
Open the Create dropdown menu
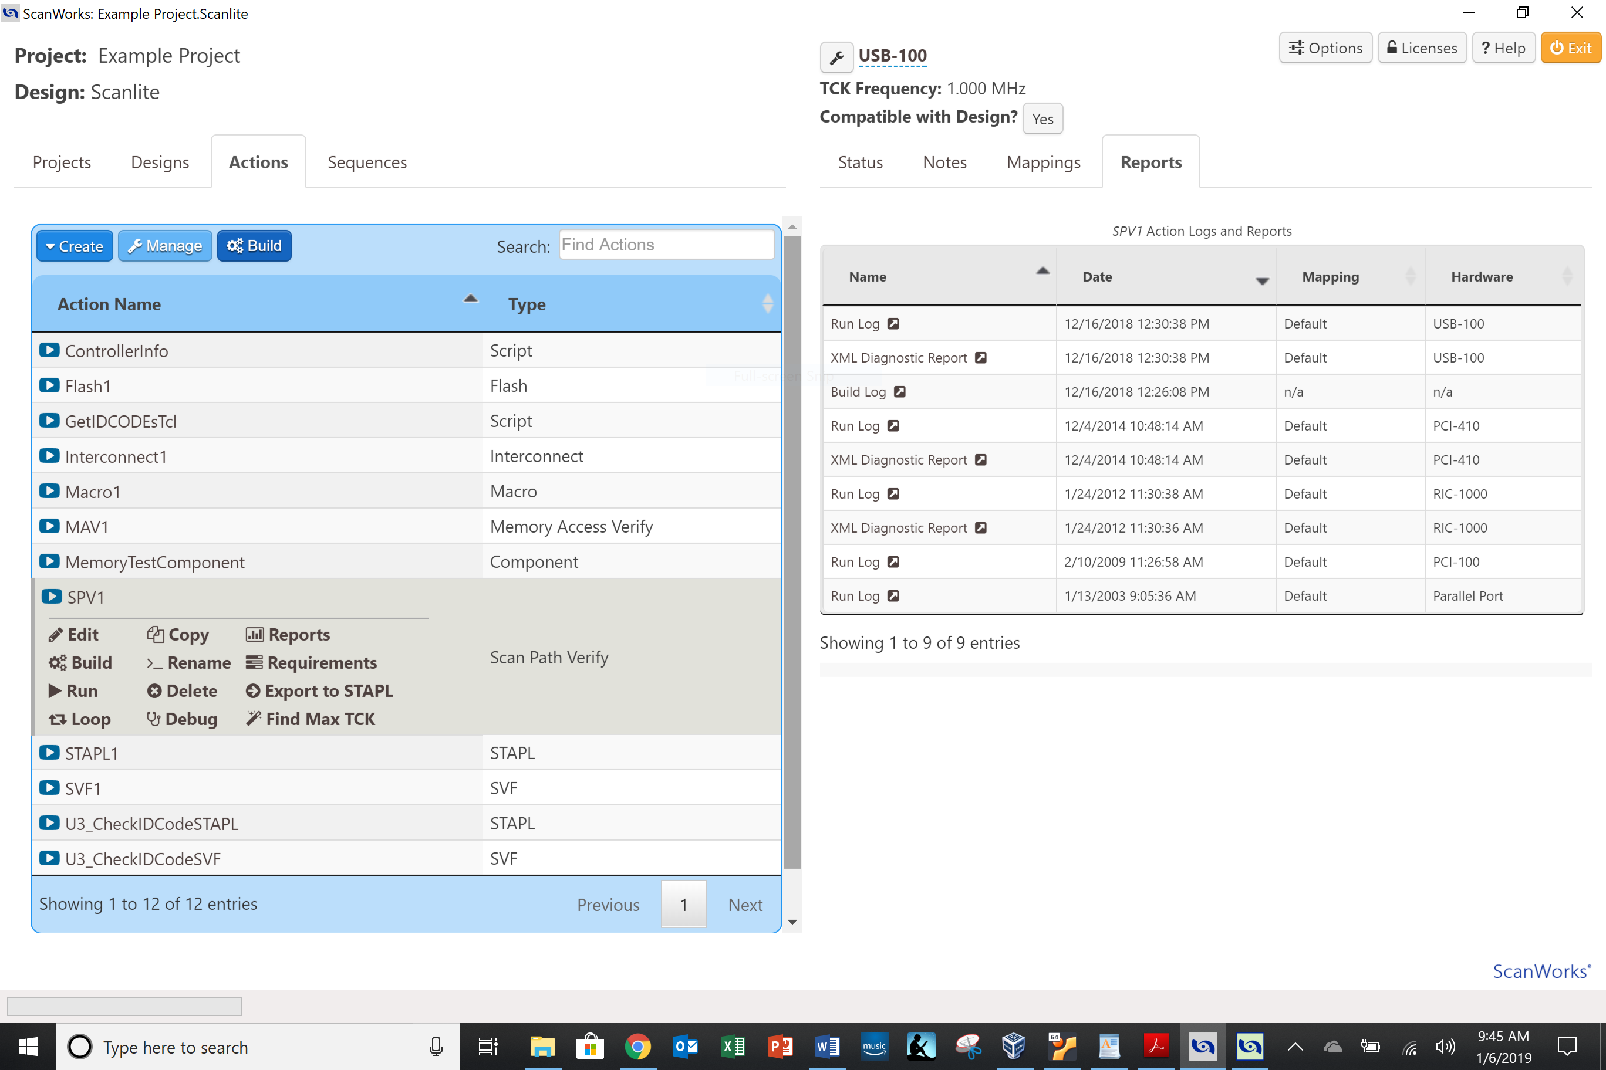pyautogui.click(x=75, y=246)
